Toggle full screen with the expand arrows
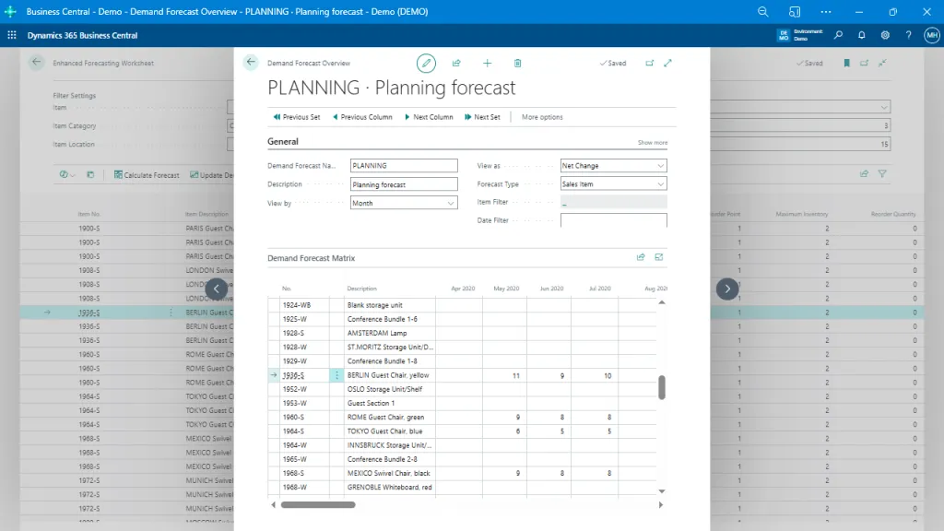Screen dimensions: 944x531 pos(667,63)
